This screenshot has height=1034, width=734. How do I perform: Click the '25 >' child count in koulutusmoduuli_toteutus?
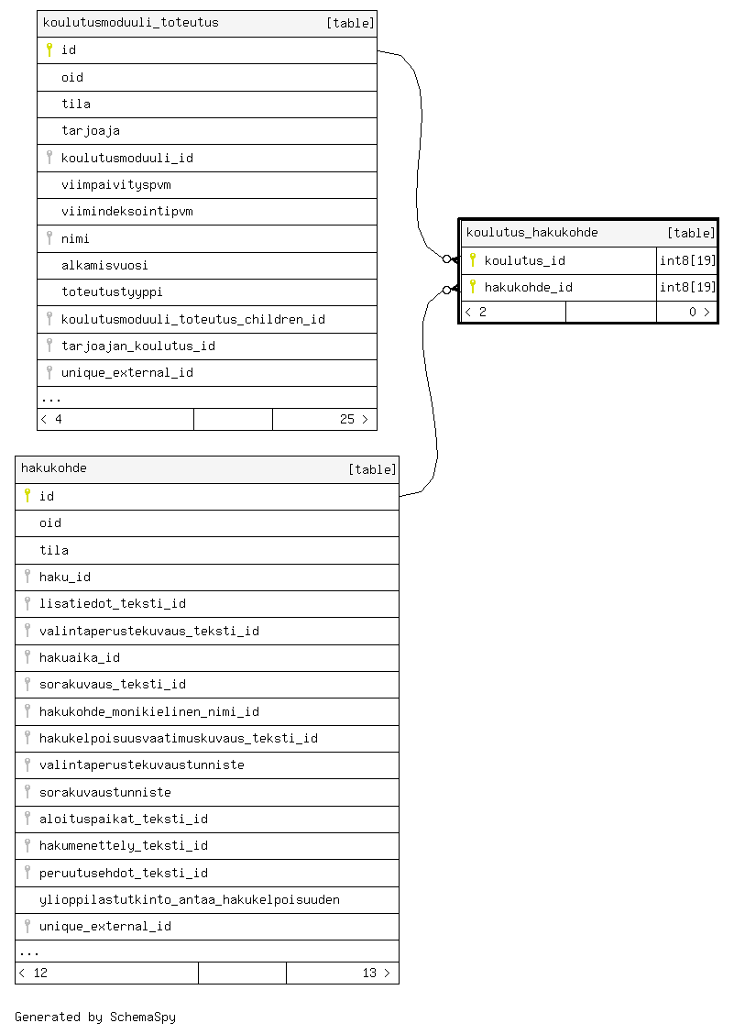(x=354, y=419)
